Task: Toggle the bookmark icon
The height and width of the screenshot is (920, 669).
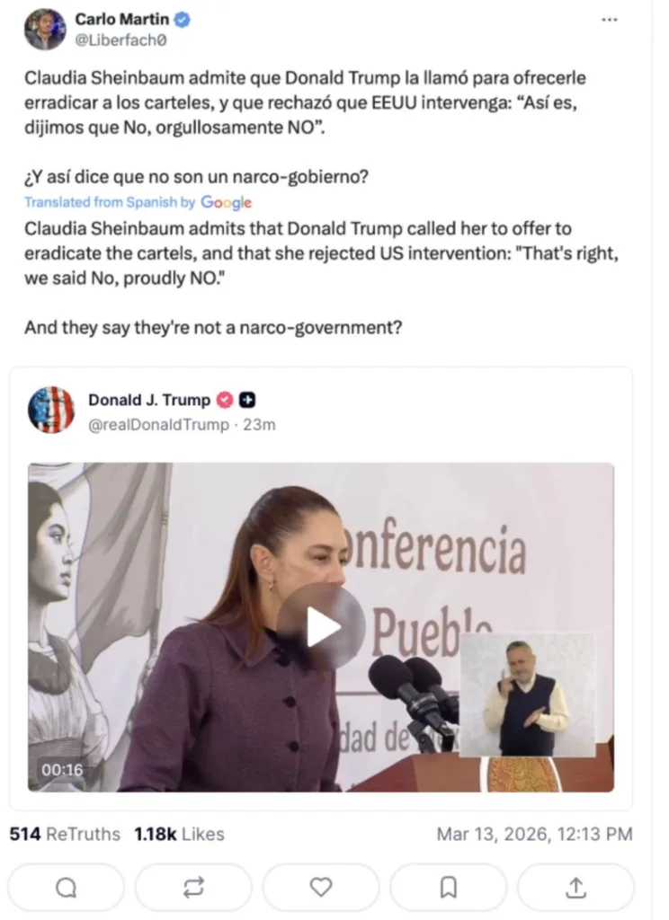Action: (x=448, y=888)
